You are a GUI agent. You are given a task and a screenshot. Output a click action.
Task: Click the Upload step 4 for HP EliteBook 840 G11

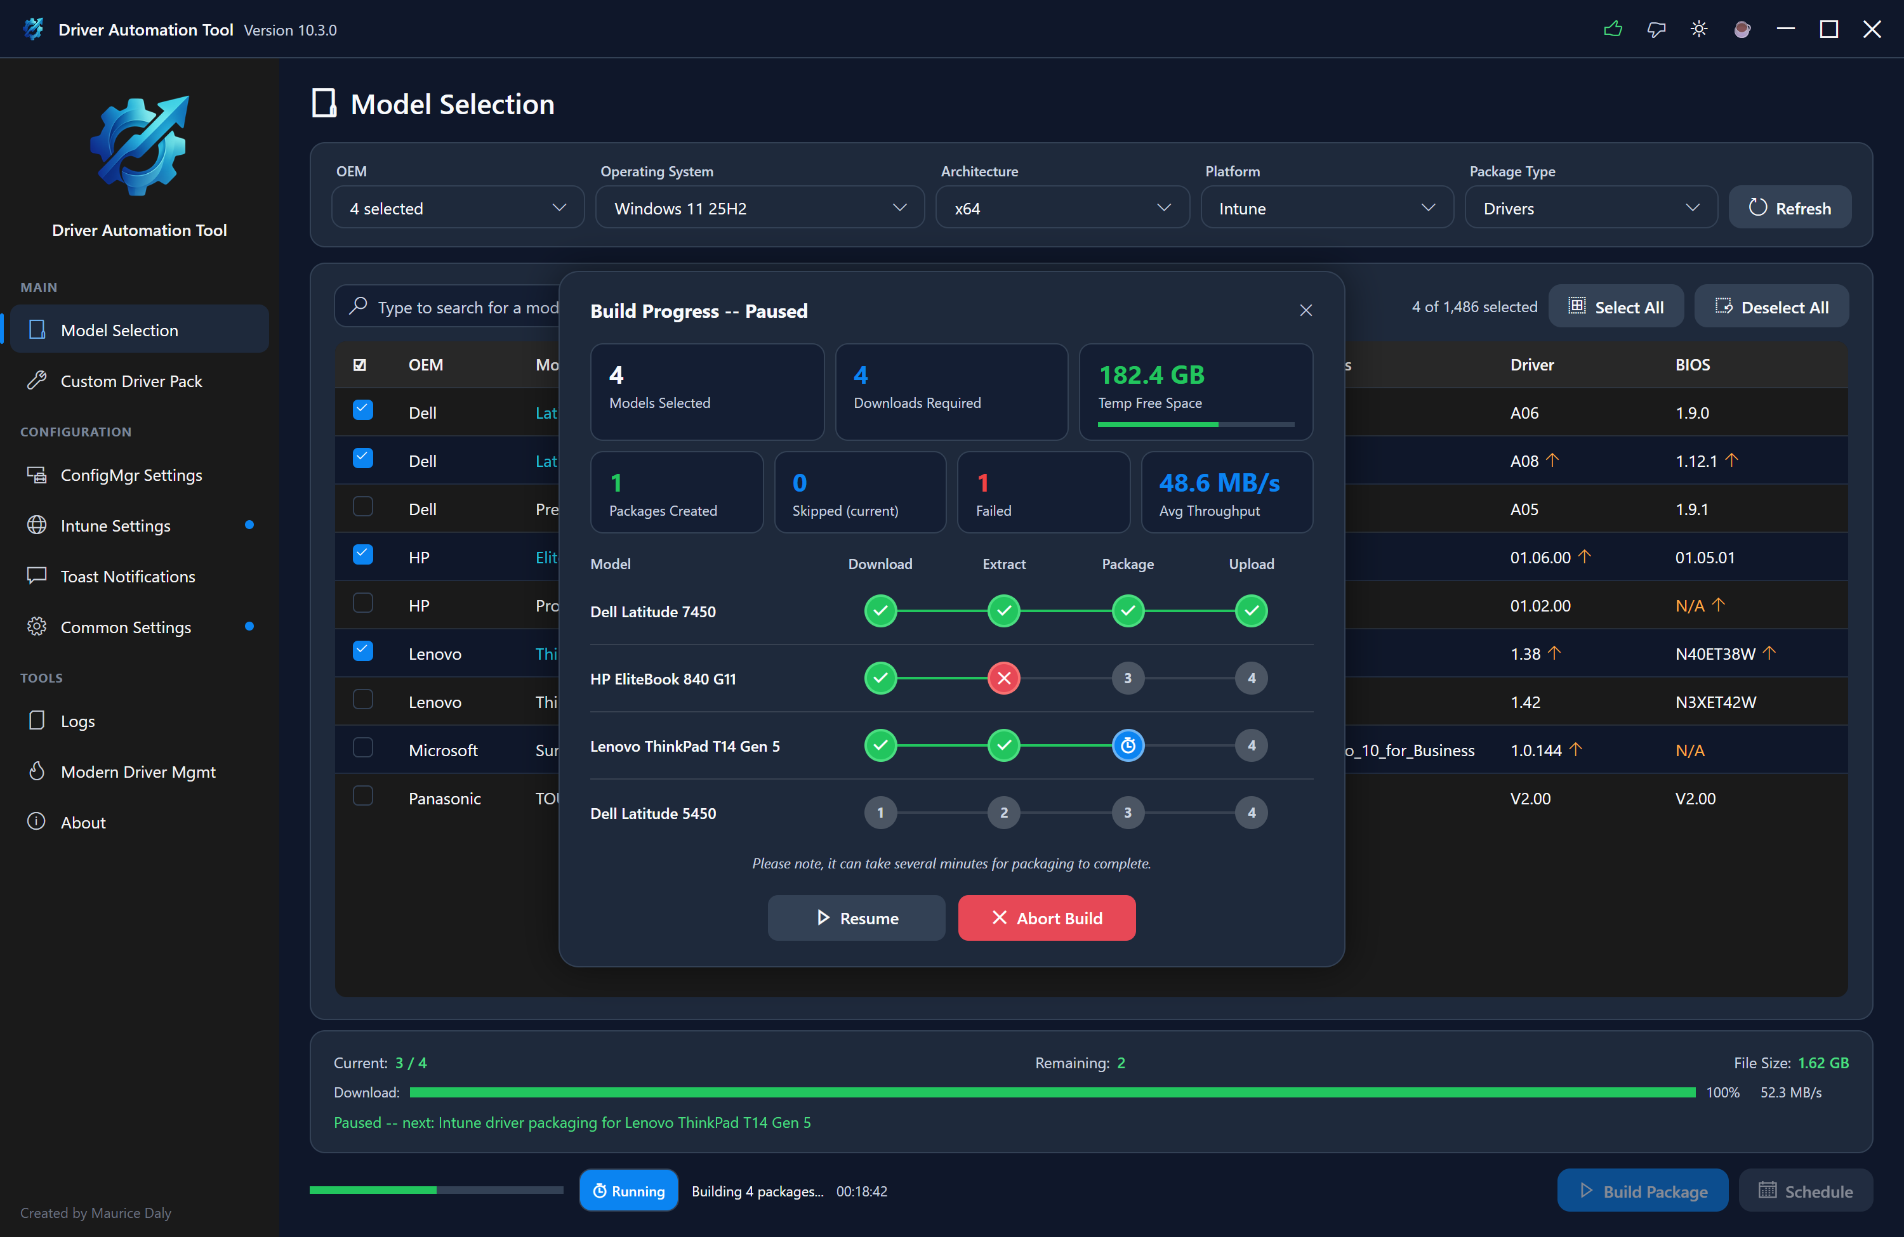(1251, 678)
